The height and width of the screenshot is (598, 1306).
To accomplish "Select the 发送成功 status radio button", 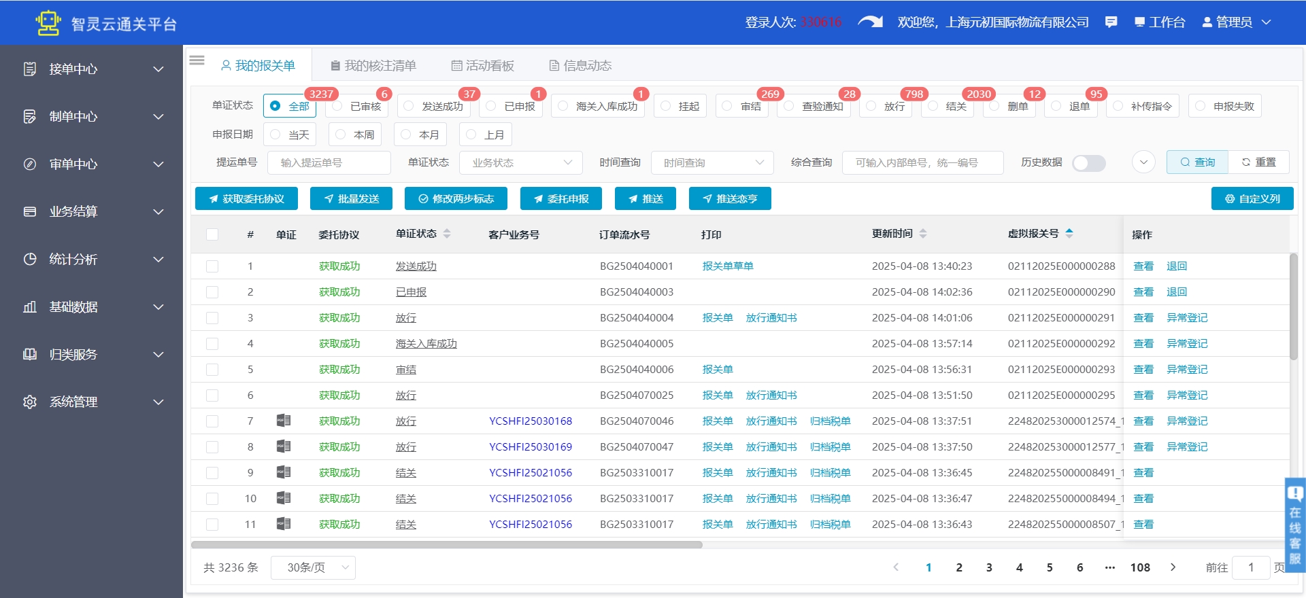I will (408, 106).
